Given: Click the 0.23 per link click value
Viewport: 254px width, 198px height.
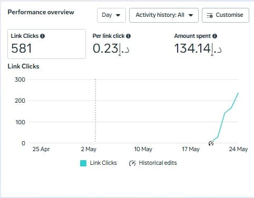Looking at the screenshot, I should point(111,48).
